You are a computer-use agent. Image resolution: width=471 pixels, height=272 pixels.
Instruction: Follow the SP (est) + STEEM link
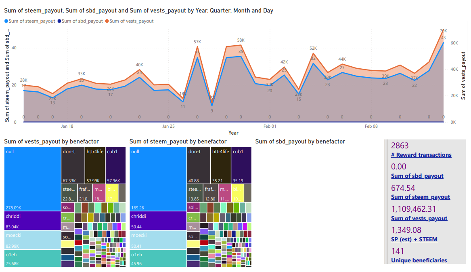414,240
